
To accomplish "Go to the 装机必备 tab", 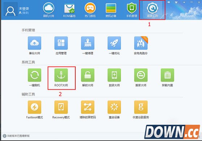I will click(111, 10).
